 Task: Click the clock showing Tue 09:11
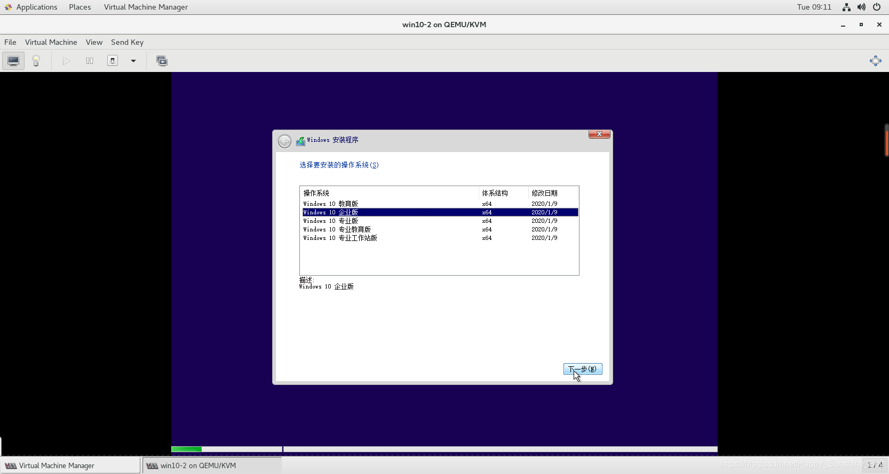point(814,7)
